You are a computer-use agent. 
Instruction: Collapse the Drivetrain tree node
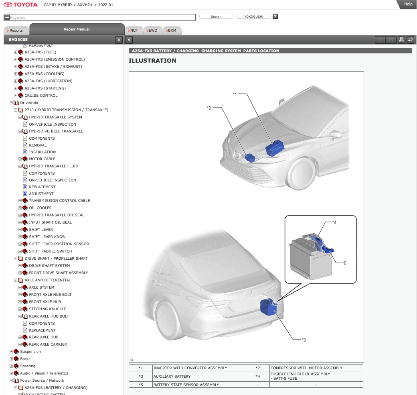pos(10,102)
